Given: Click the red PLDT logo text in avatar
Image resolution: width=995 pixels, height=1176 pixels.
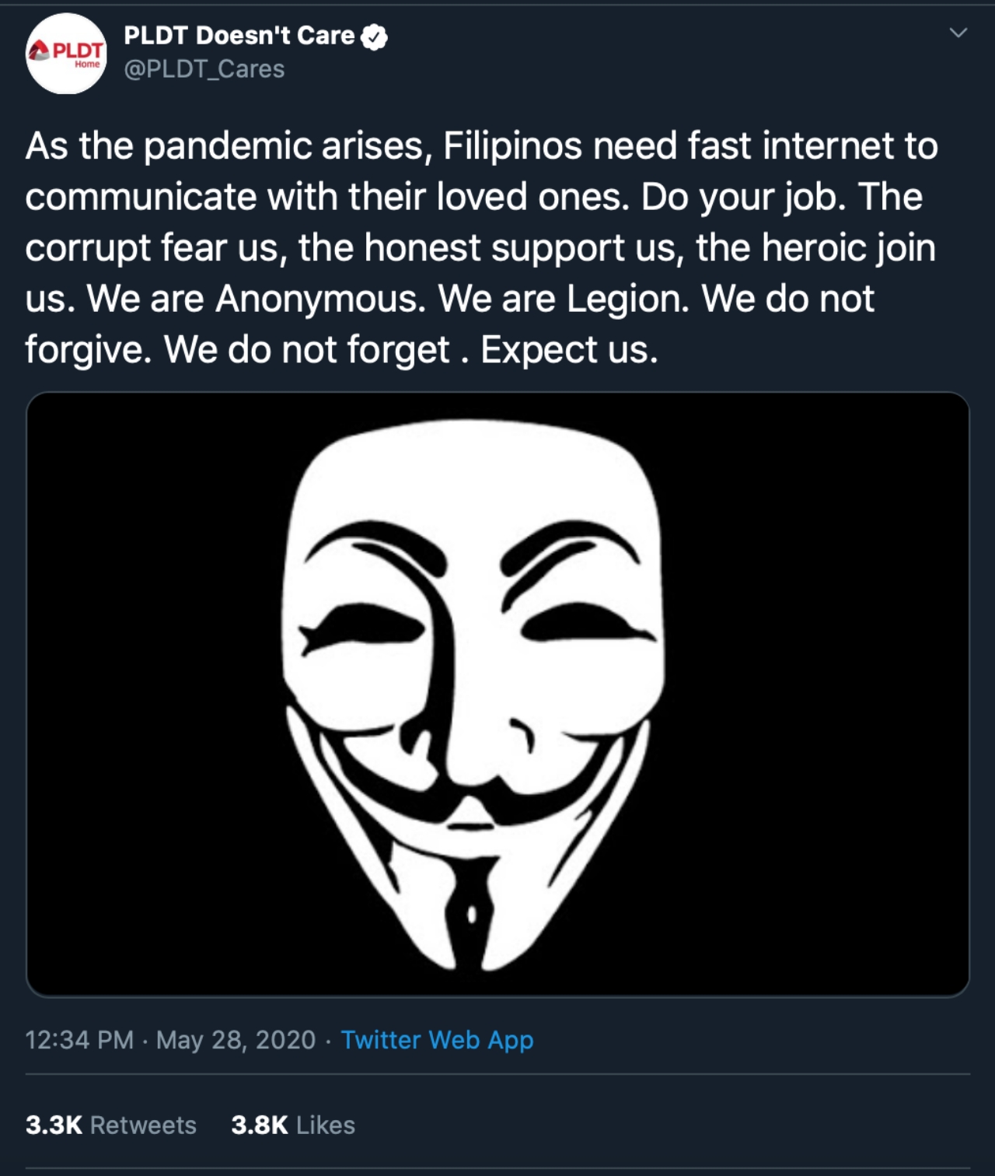Looking at the screenshot, I should pyautogui.click(x=77, y=51).
